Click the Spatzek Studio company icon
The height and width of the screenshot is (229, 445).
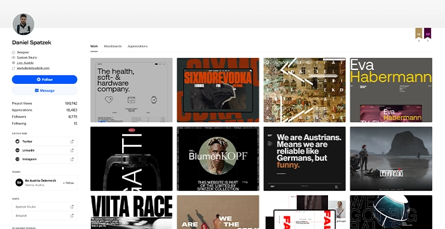pyautogui.click(x=13, y=58)
